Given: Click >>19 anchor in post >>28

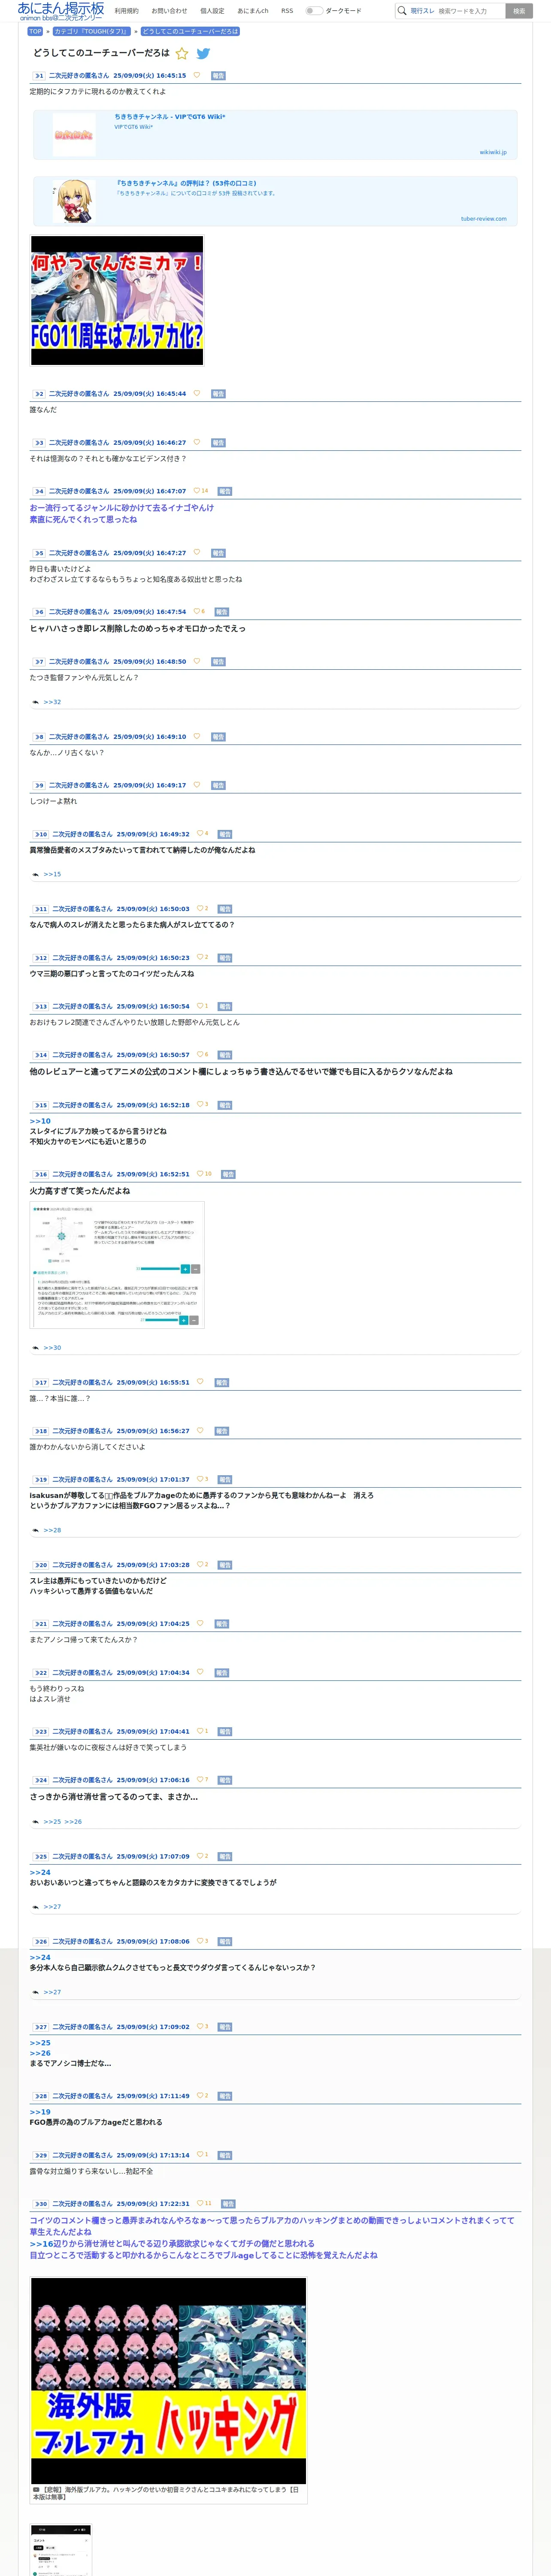Looking at the screenshot, I should pos(40,2111).
